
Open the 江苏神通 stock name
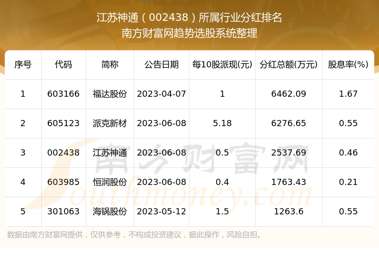tap(110, 153)
